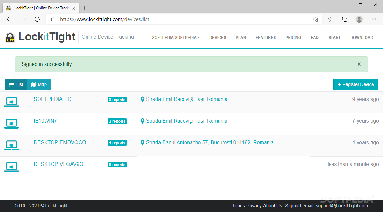Viewport: 383px width, 212px height.
Task: Open the DOWNLOAD menu item
Action: pyautogui.click(x=362, y=38)
